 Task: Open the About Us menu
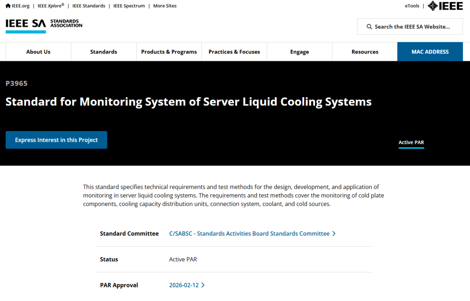point(38,51)
